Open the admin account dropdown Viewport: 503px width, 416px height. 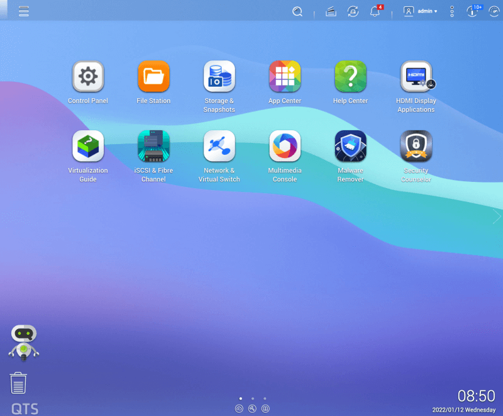pos(420,11)
